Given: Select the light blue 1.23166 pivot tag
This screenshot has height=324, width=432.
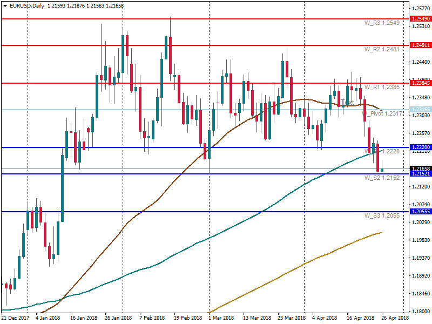Looking at the screenshot, I should coord(421,110).
